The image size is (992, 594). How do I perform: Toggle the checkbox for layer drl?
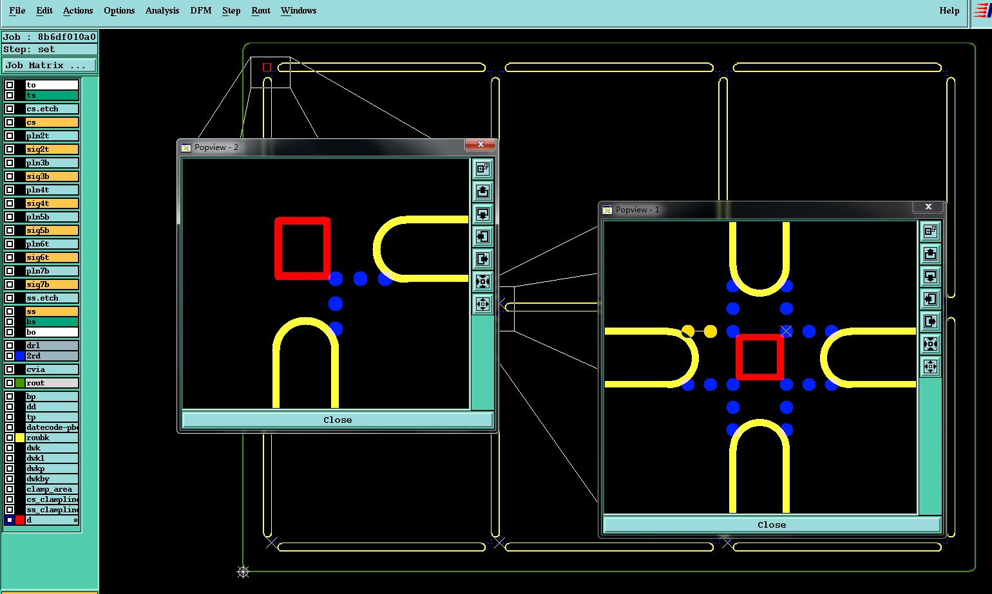click(x=10, y=346)
